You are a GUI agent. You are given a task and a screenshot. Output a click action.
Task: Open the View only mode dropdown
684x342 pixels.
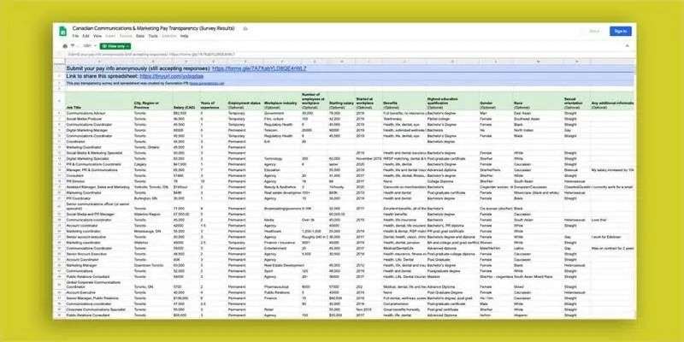click(x=115, y=46)
